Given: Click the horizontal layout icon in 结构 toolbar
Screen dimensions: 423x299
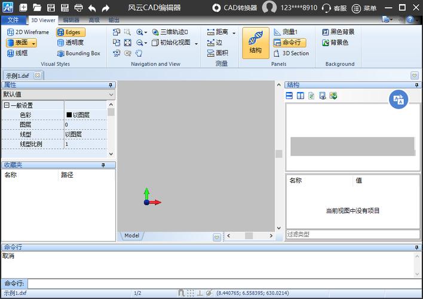Looking at the screenshot, I should (289, 96).
